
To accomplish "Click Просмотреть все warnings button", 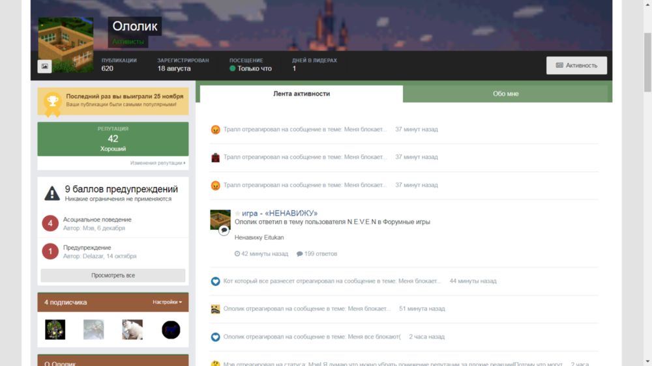I will click(113, 275).
